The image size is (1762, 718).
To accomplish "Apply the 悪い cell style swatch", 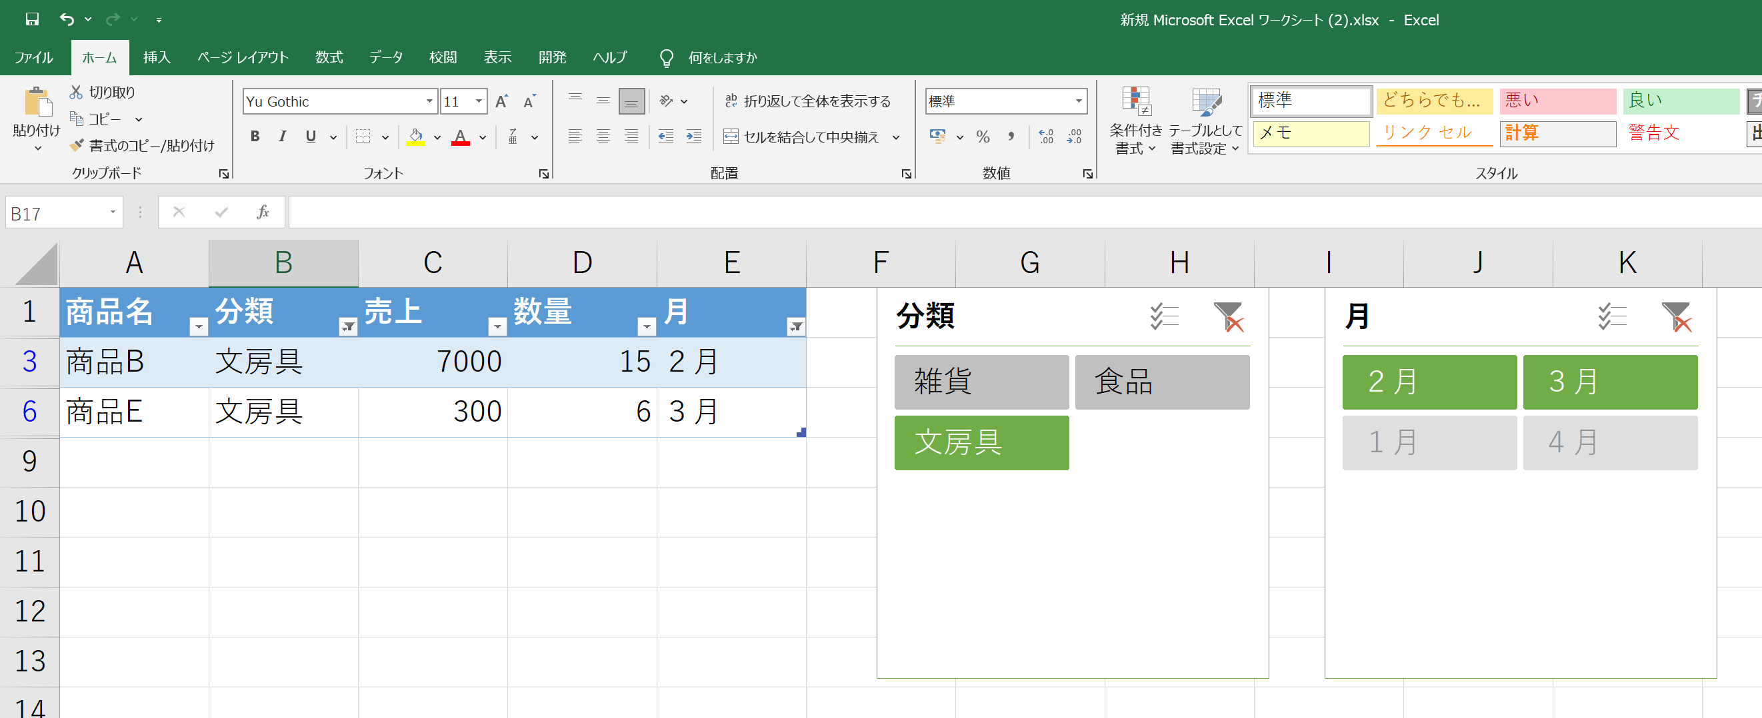I will click(x=1557, y=101).
